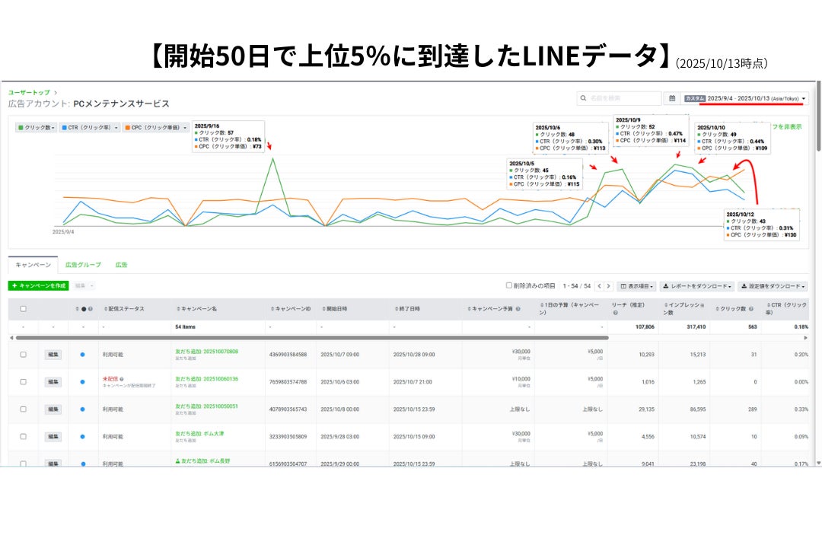Switch to the 広告グループ tab

(83, 265)
